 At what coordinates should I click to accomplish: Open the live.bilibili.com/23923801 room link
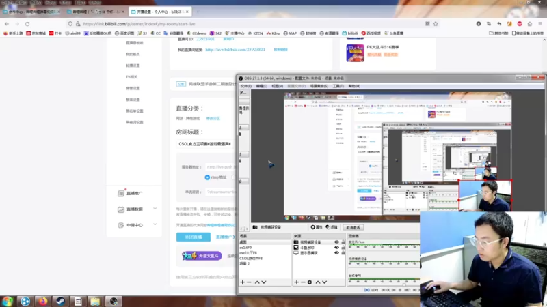[235, 50]
